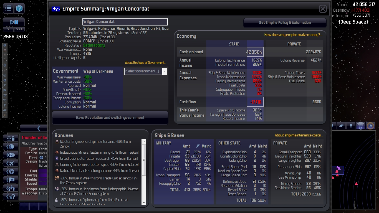This screenshot has height=213, width=379.
Task: Click the empire name input field
Action: pos(125,22)
